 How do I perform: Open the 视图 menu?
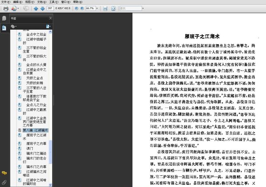point(30,2)
